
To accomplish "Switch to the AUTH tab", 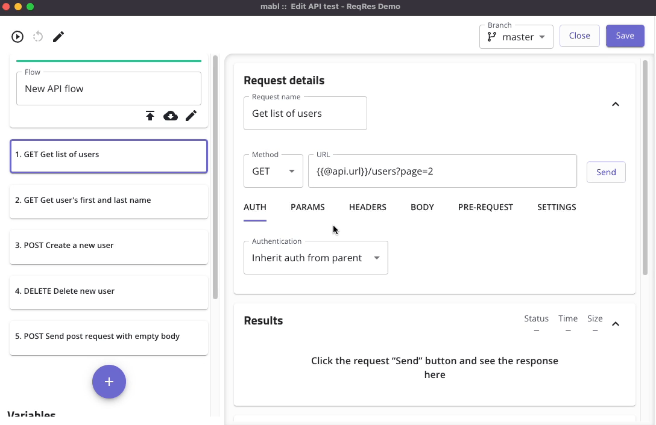I will click(x=255, y=207).
